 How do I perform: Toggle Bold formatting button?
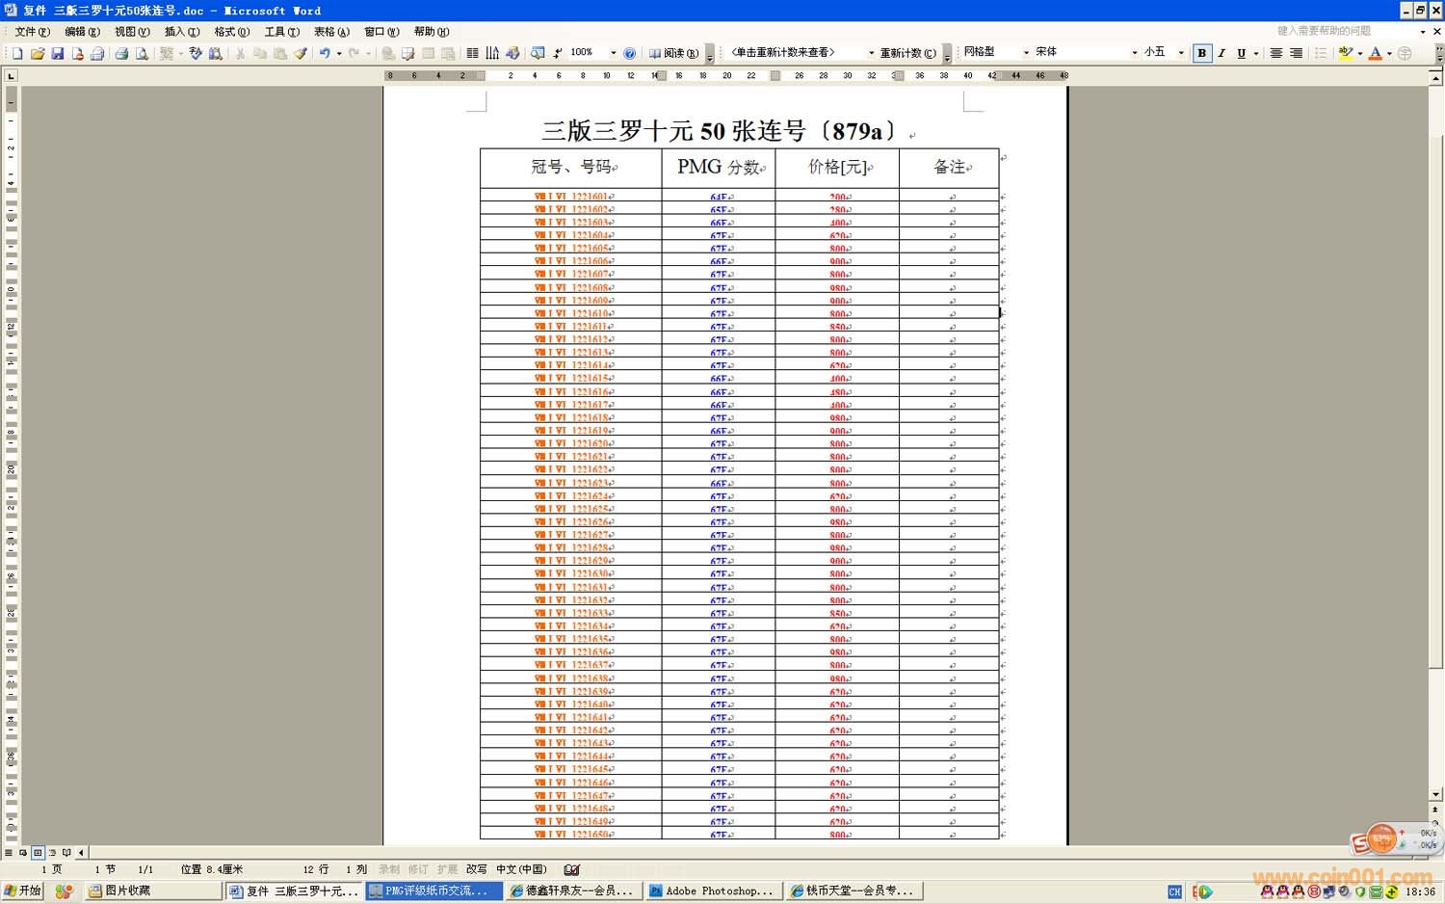pos(1201,53)
